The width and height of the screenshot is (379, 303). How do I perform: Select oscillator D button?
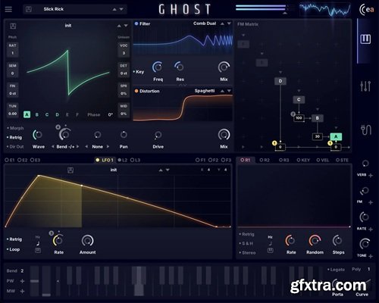click(58, 114)
